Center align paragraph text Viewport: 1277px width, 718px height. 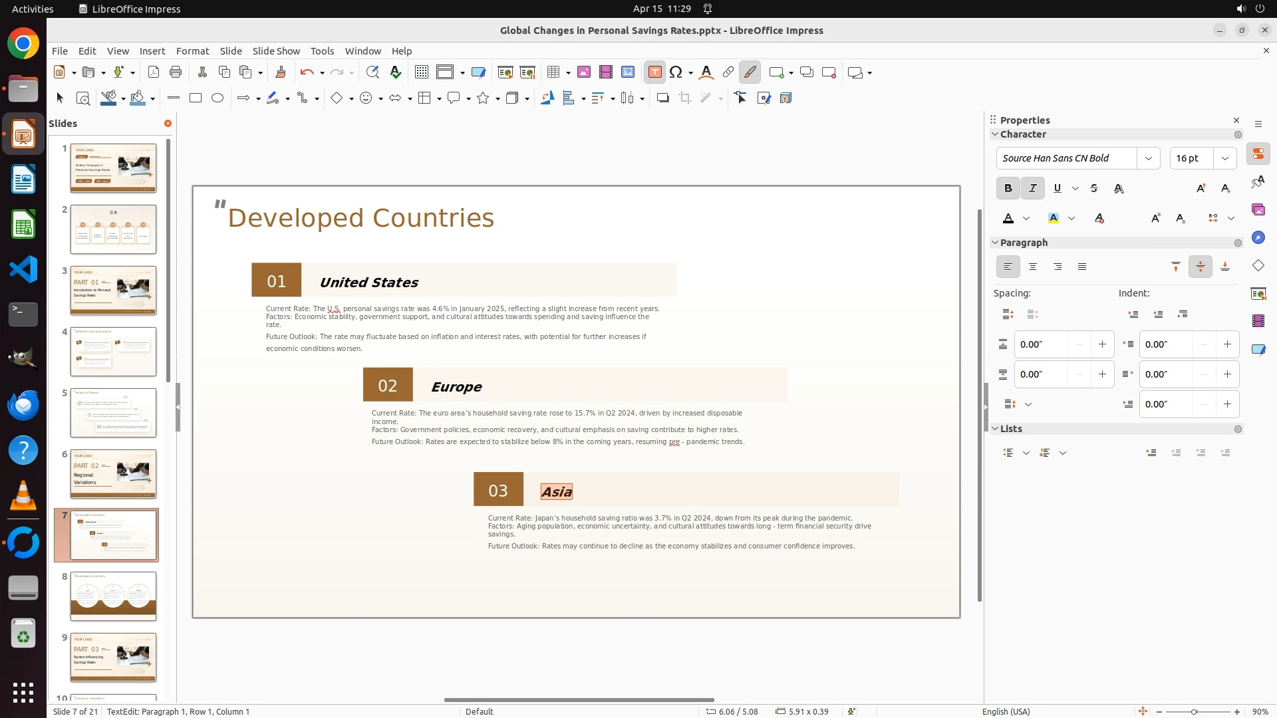click(1033, 267)
